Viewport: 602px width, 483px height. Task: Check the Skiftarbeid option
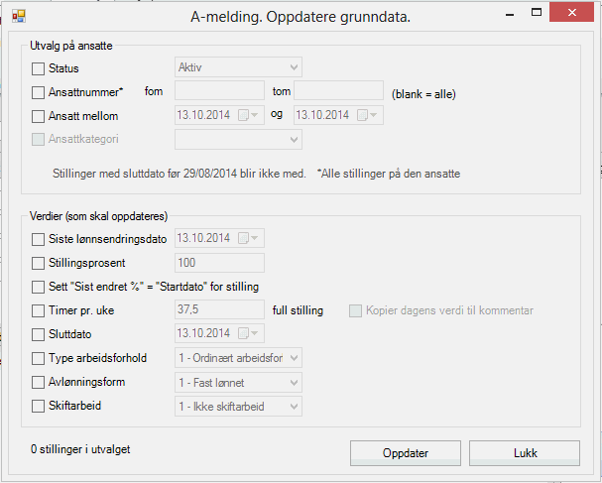(39, 406)
